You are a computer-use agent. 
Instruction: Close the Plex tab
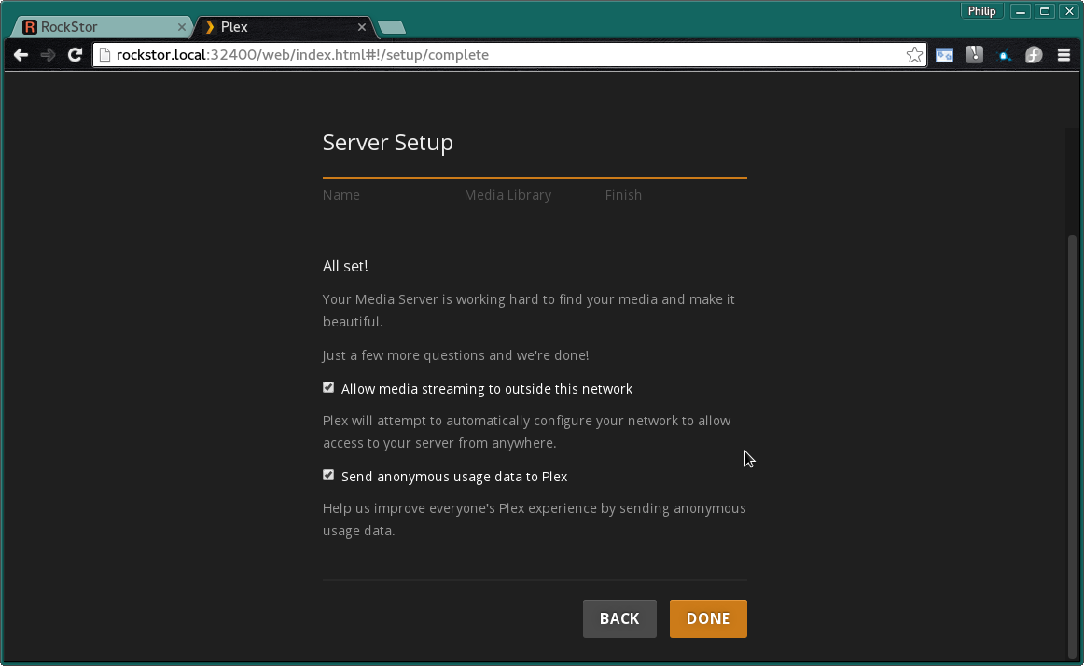[362, 27]
